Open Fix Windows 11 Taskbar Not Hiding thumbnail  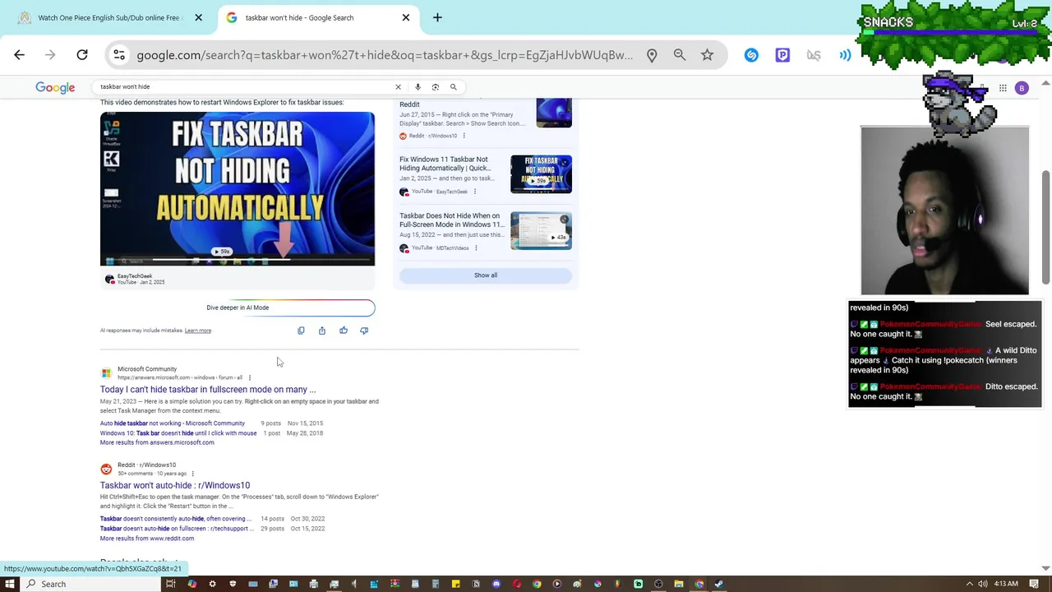[x=541, y=173]
